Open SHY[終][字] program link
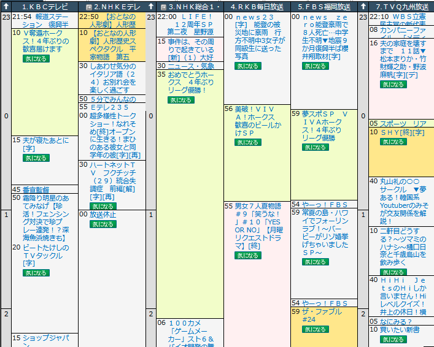This screenshot has height=347, width=434. pyautogui.click(x=402, y=132)
